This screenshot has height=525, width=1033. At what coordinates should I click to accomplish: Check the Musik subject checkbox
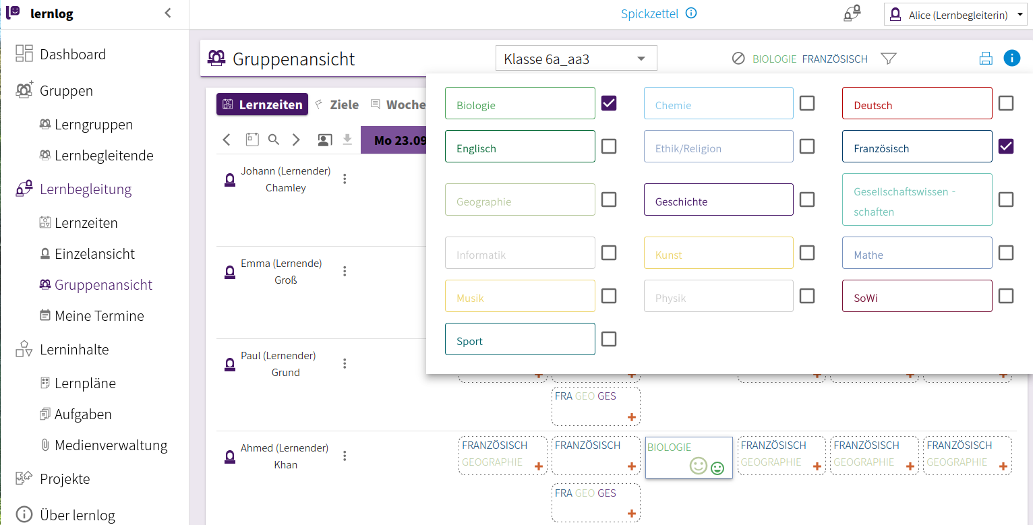[x=609, y=296]
